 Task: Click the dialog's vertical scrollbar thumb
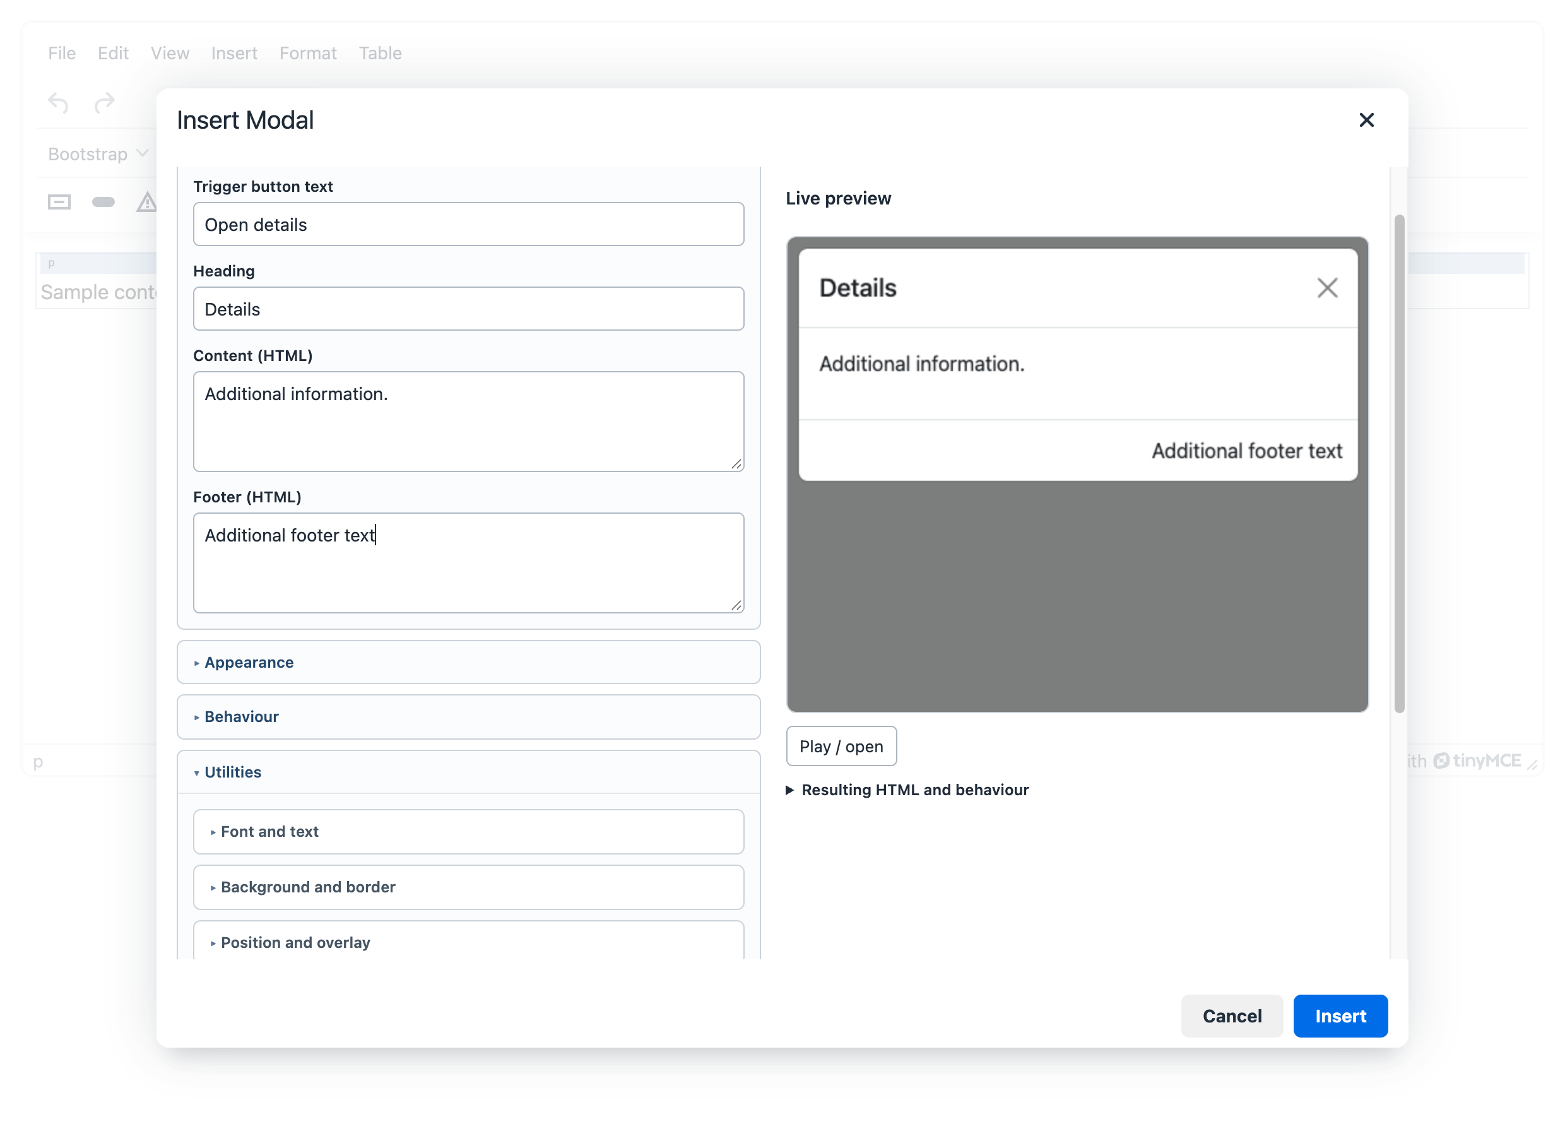click(1398, 464)
